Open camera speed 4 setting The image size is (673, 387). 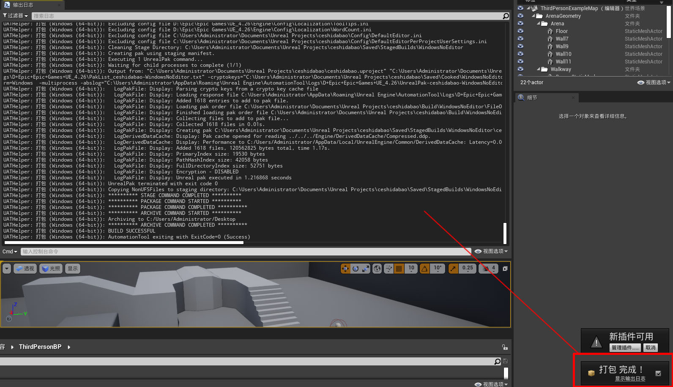(489, 269)
